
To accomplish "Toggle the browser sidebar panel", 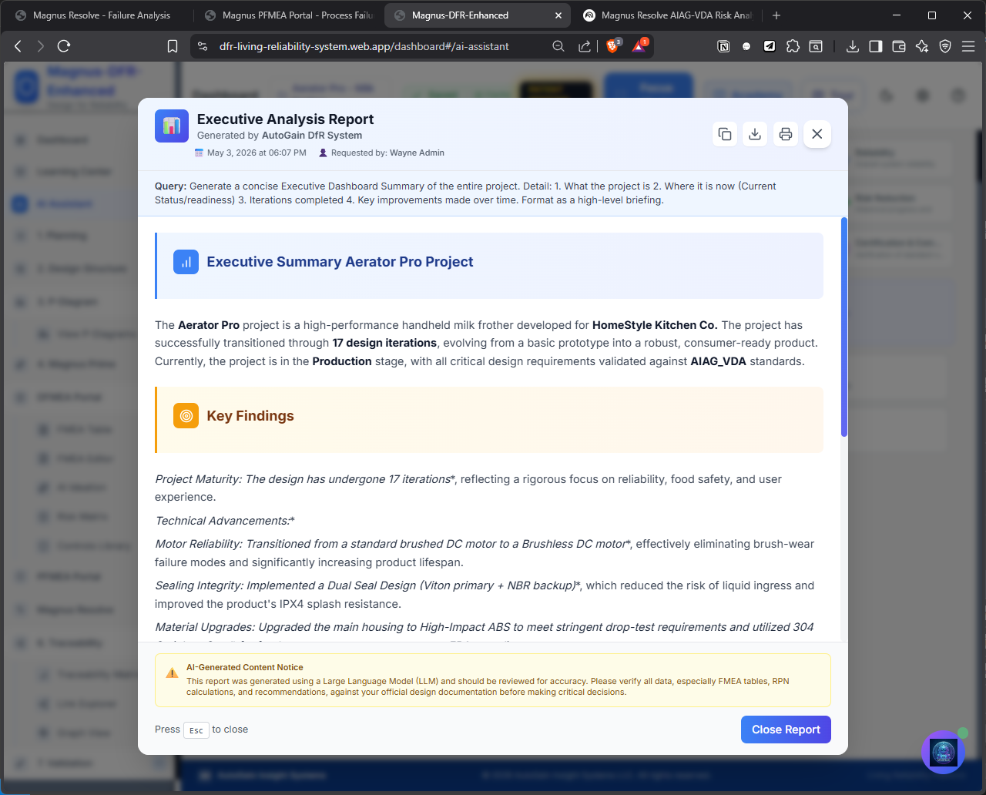I will pos(876,46).
